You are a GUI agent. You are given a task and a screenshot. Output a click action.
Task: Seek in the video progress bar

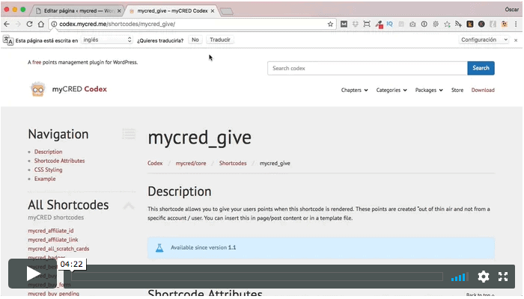pyautogui.click(x=258, y=277)
